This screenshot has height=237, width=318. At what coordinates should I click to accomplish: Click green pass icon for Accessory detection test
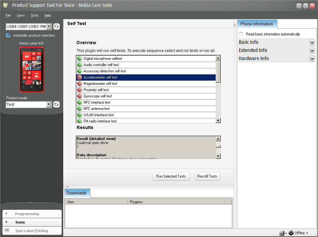tap(79, 71)
